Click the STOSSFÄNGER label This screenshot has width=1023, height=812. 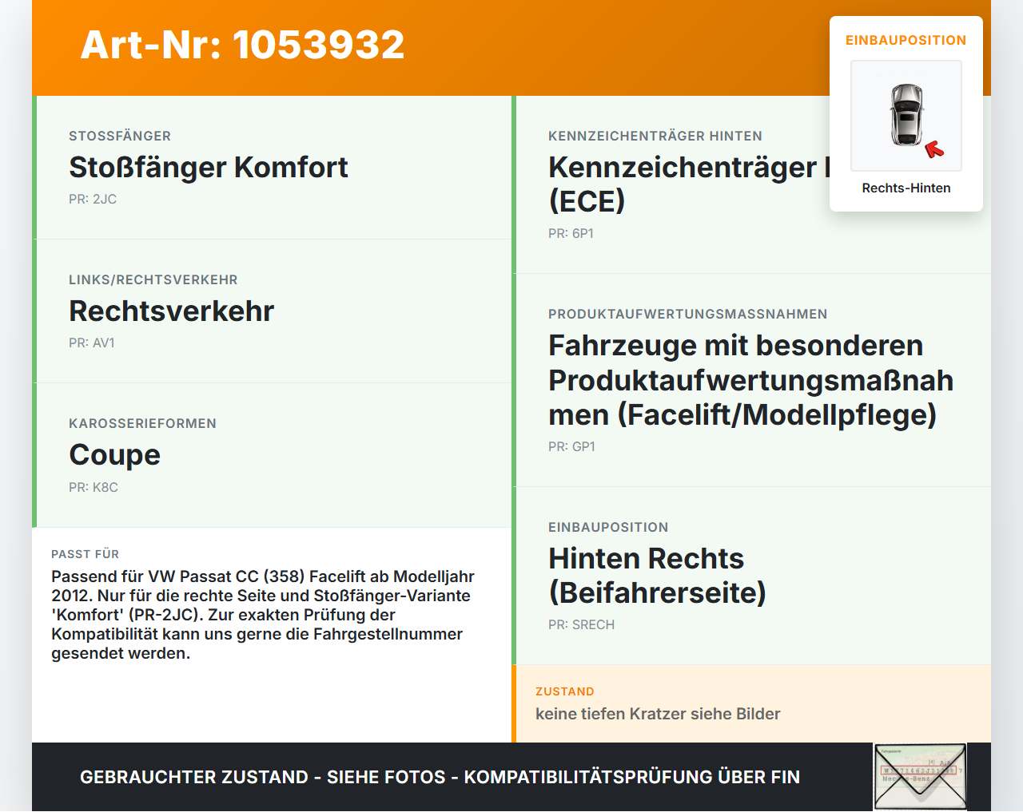tap(120, 137)
